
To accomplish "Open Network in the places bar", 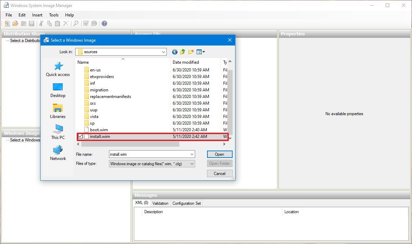I will click(58, 153).
